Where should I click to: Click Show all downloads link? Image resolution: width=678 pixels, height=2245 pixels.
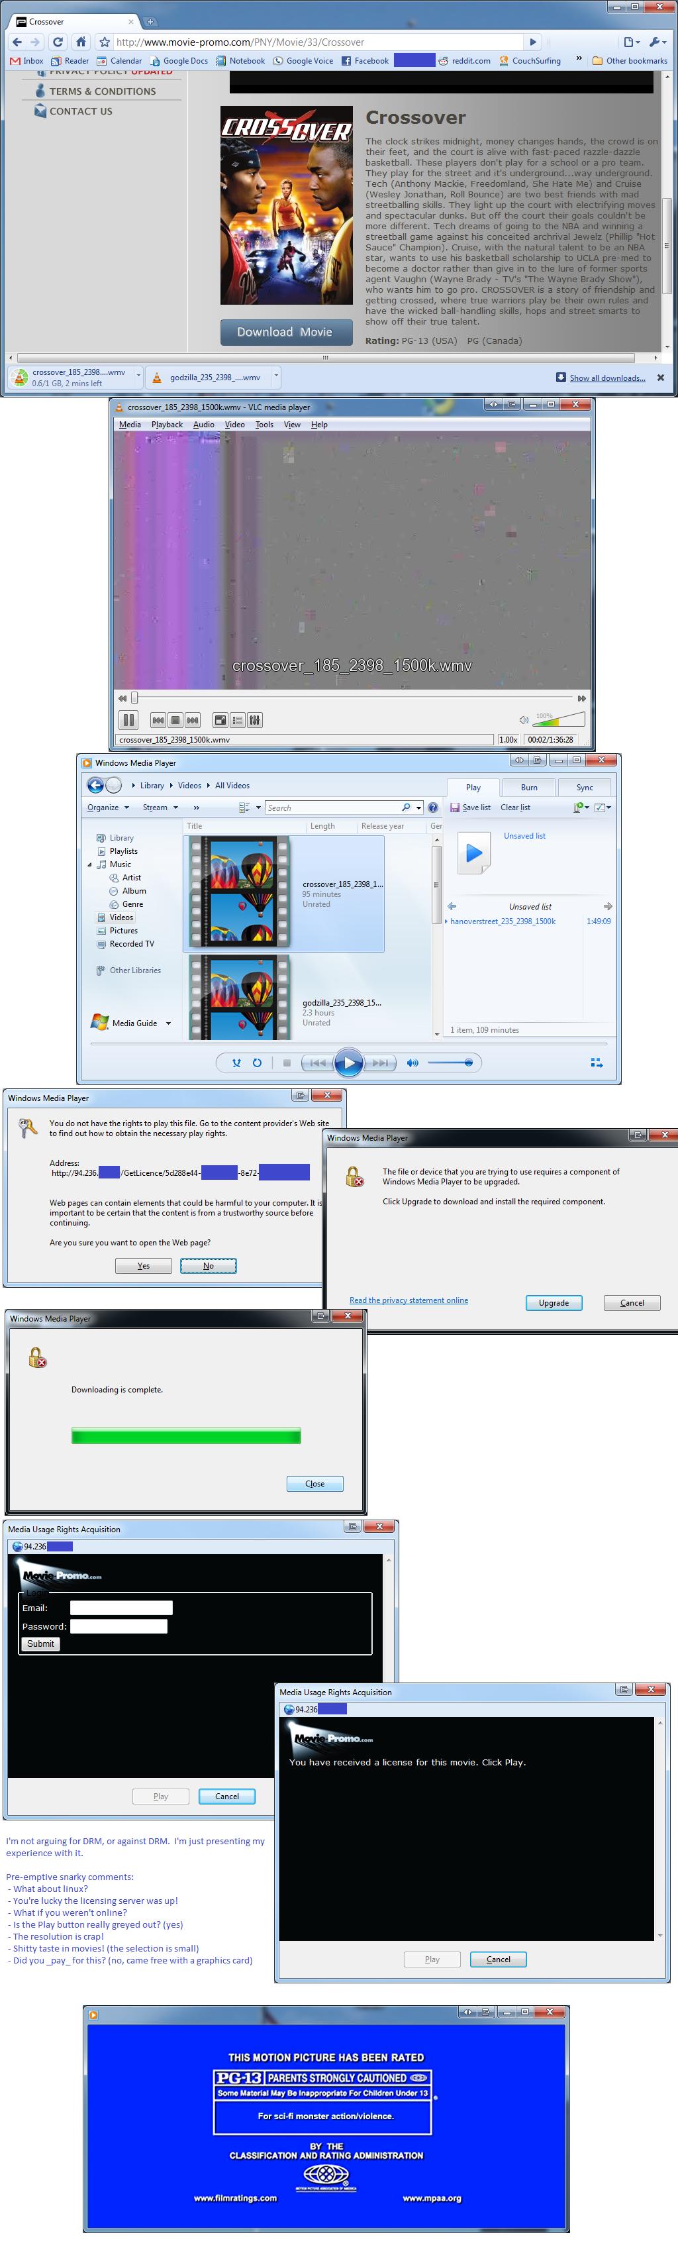(607, 378)
